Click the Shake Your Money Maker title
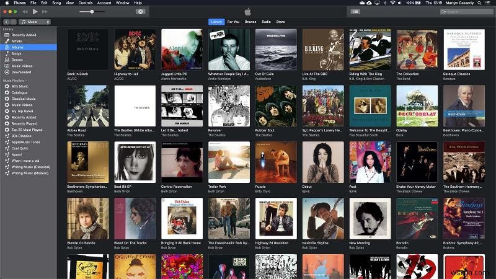Image resolution: width=496 pixels, height=279 pixels. pos(416,187)
